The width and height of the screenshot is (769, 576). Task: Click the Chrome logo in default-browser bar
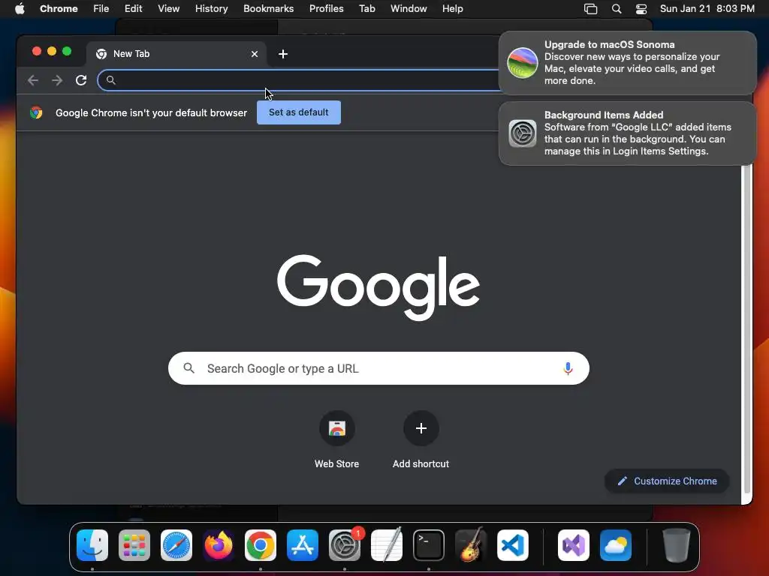pyautogui.click(x=36, y=112)
